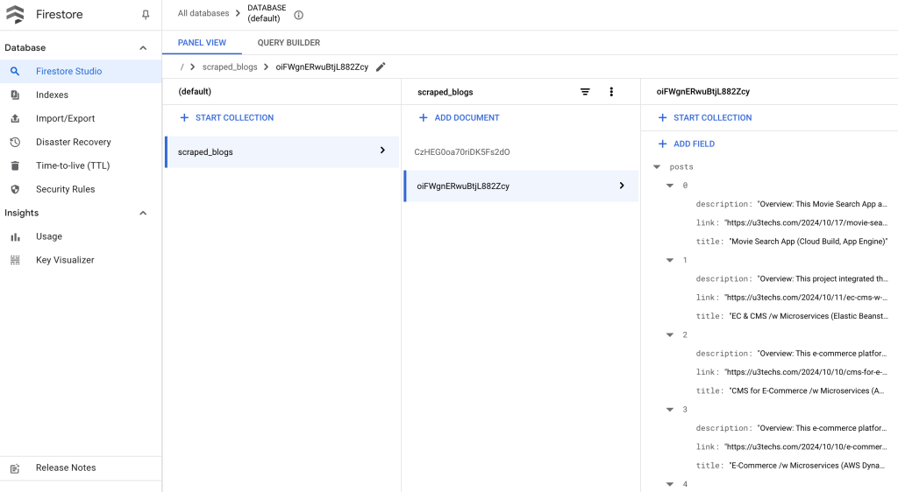The height and width of the screenshot is (492, 898).
Task: Click Add Field button
Action: 686,144
